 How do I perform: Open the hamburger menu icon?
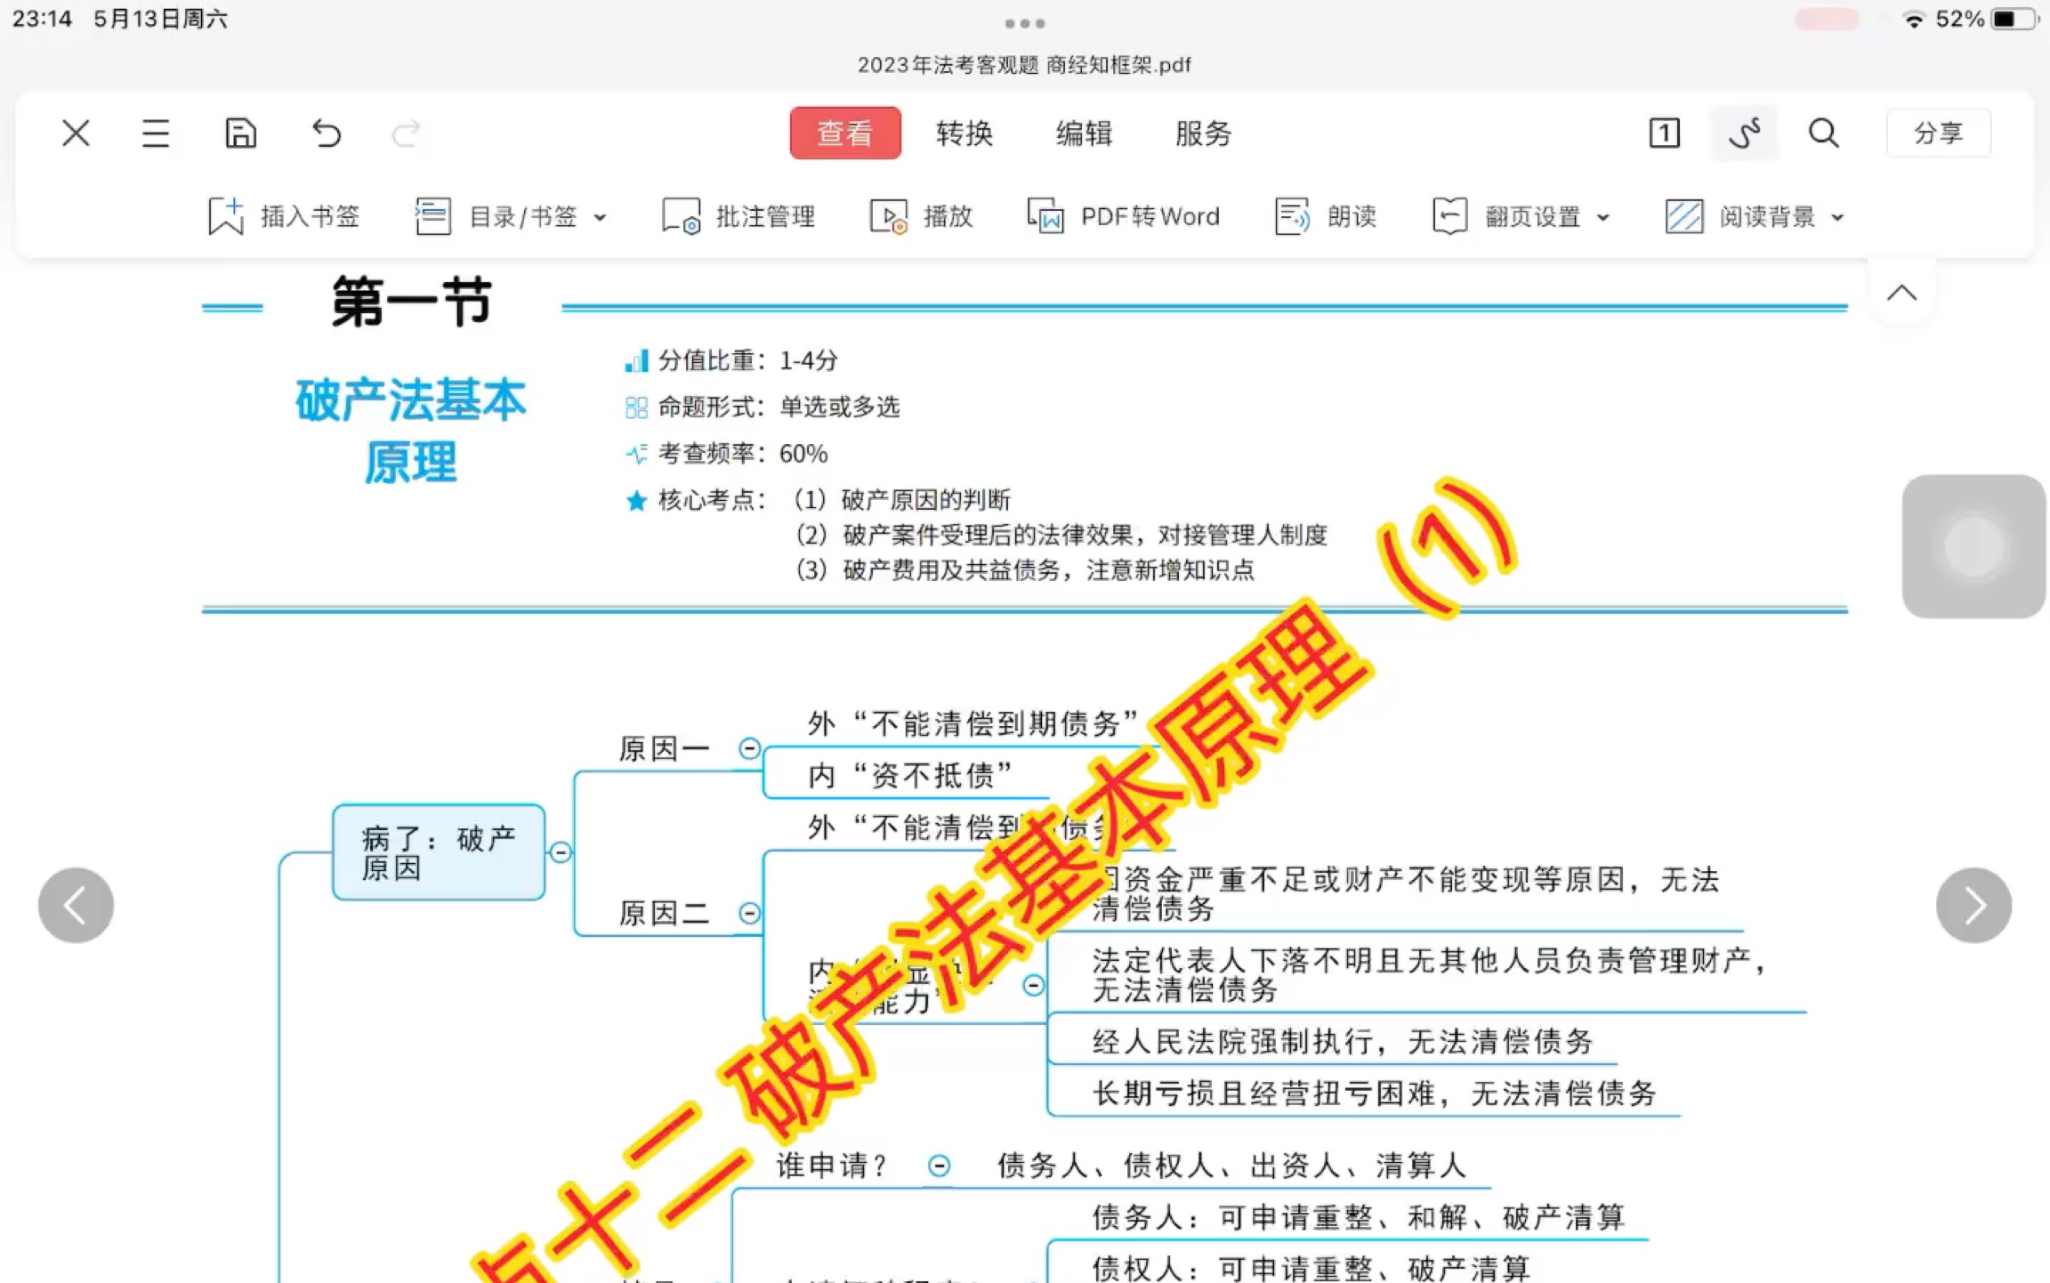point(156,133)
